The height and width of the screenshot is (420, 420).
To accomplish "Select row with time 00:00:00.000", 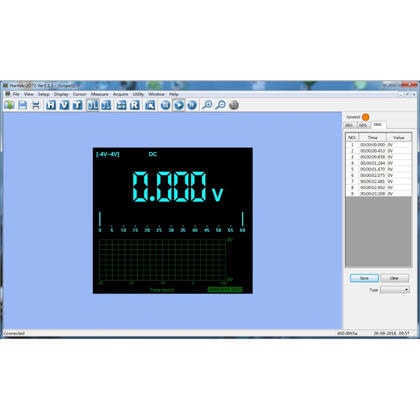I will (378, 144).
